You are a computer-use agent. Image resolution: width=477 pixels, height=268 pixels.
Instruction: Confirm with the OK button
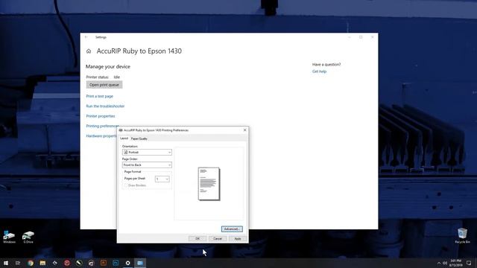198,238
